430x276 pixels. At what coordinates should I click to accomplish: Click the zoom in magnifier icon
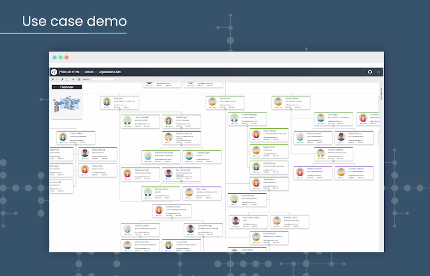click(x=53, y=79)
